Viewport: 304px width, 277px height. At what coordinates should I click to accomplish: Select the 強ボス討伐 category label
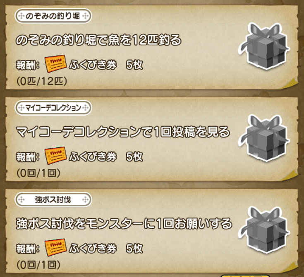pos(53,199)
